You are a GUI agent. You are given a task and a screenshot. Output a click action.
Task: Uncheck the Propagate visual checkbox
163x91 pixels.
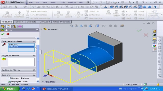point(9,81)
